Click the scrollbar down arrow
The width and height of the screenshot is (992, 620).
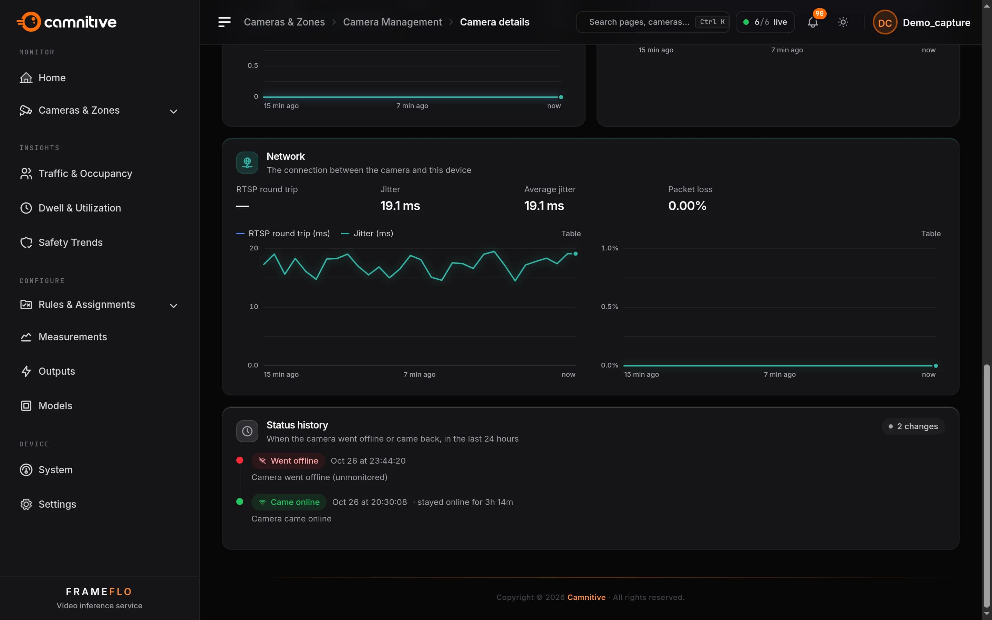click(x=987, y=613)
